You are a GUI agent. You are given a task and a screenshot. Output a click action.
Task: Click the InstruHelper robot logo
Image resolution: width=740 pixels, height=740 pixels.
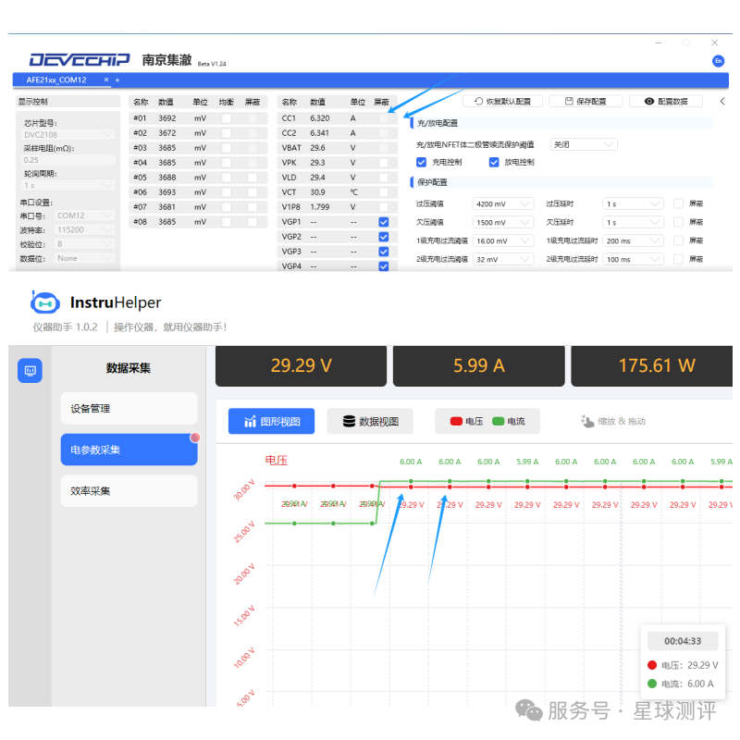pos(44,302)
